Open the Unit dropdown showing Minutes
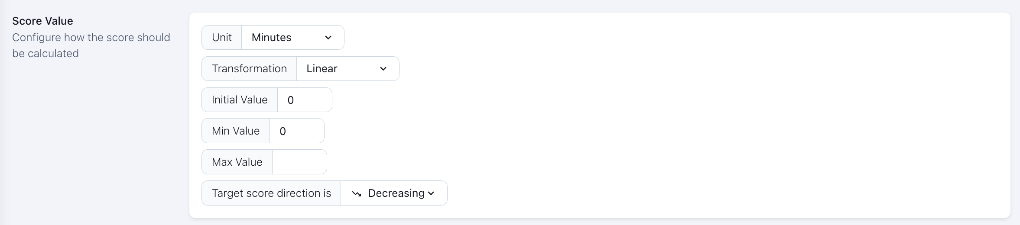 (x=292, y=38)
